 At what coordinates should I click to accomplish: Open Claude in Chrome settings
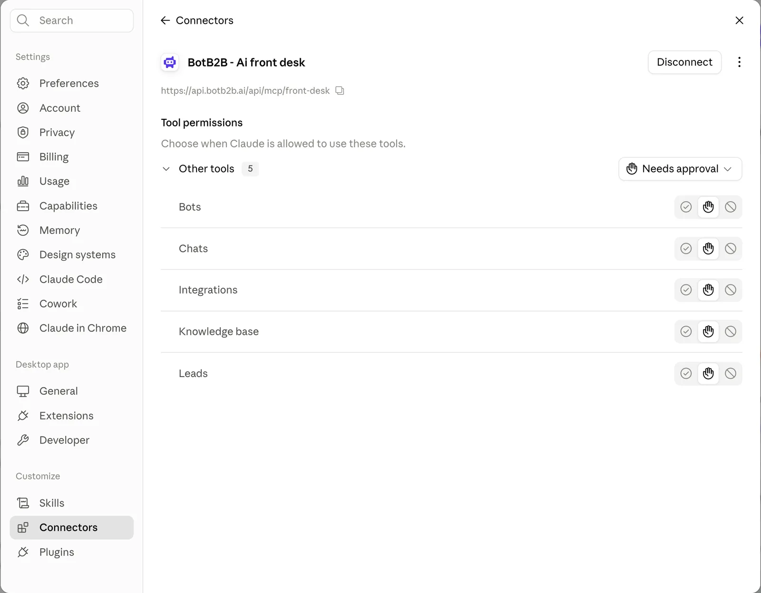pos(72,328)
